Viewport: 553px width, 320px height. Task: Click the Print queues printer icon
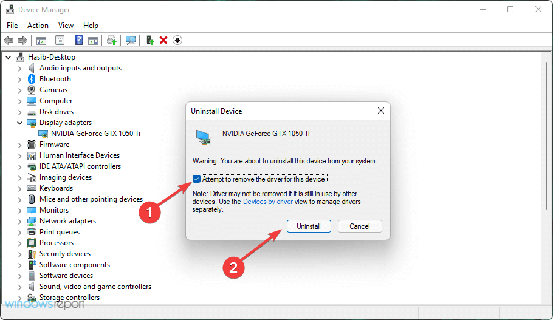pos(32,232)
